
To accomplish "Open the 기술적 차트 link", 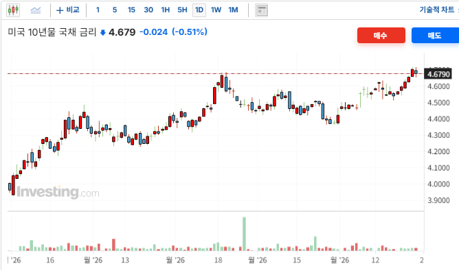I will click(437, 10).
